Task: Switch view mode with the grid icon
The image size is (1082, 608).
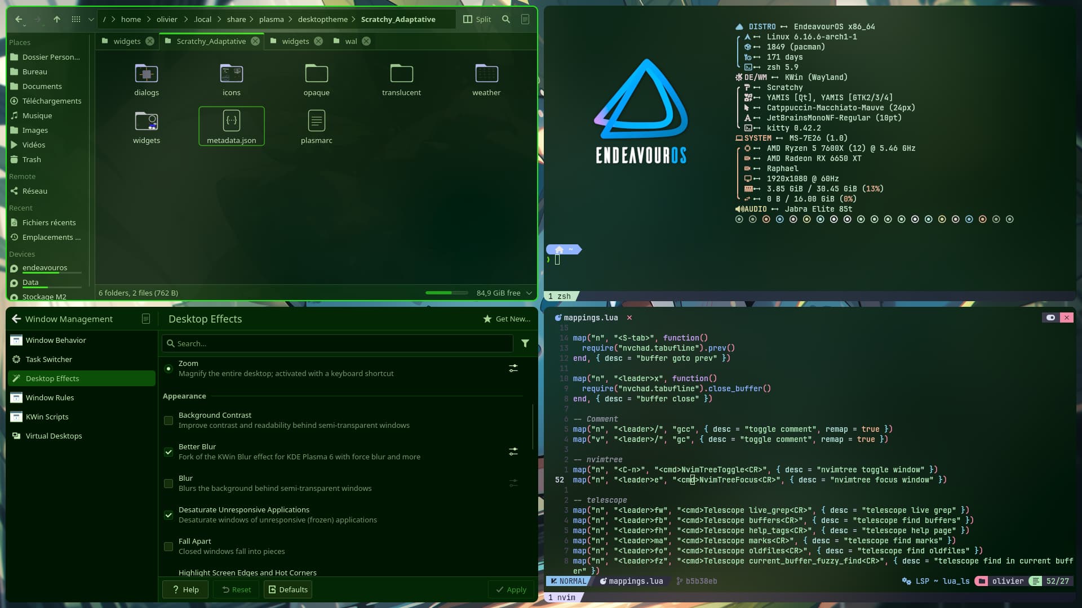Action: pos(76,19)
